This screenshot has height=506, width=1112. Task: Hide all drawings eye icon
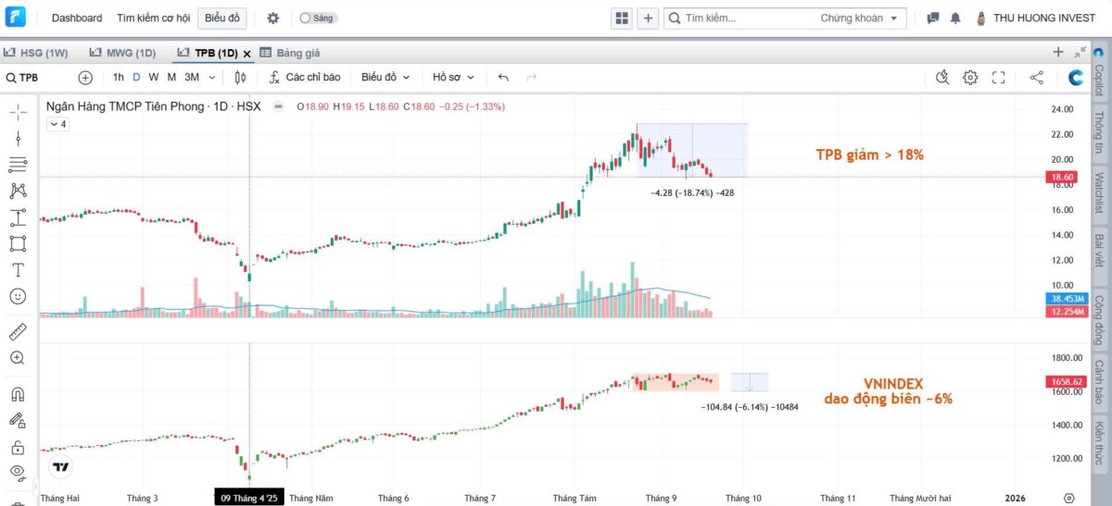tap(18, 473)
